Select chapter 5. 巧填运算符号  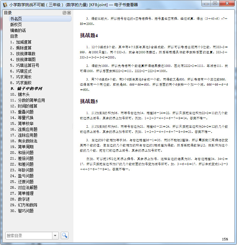[25, 65]
